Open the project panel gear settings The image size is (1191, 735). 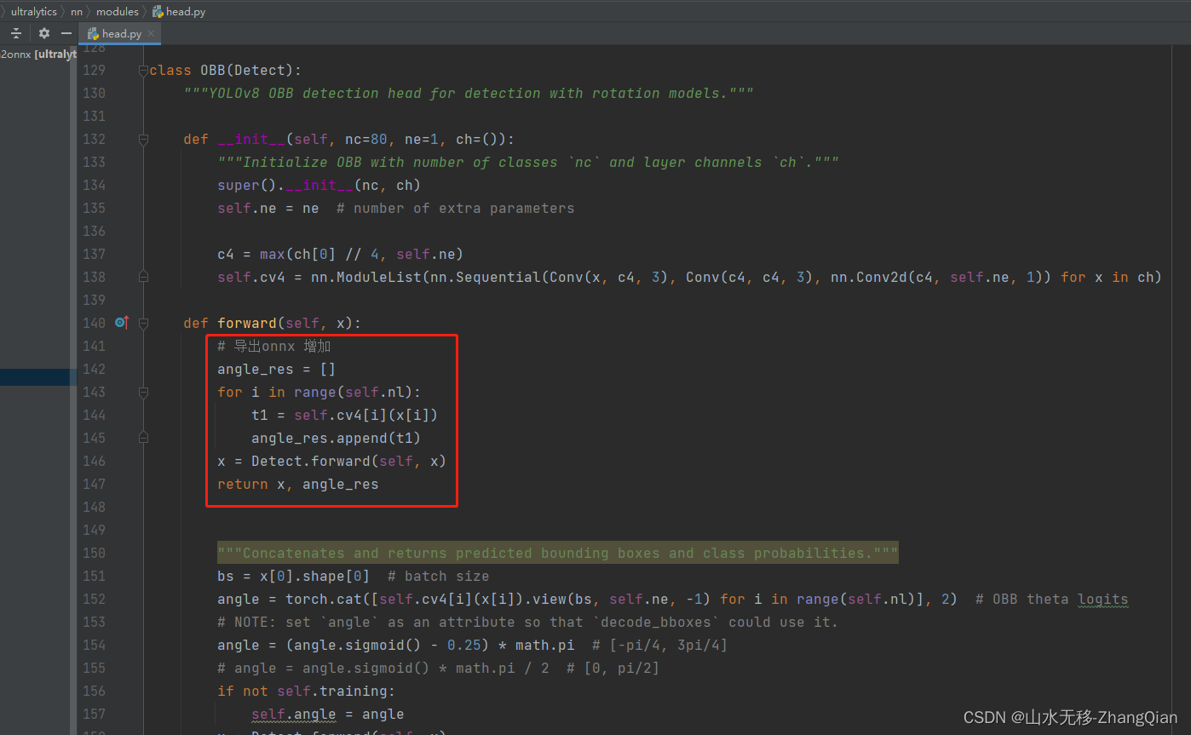pyautogui.click(x=44, y=33)
